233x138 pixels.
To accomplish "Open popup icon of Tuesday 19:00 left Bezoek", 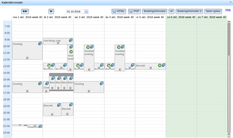I will [x=59, y=105].
